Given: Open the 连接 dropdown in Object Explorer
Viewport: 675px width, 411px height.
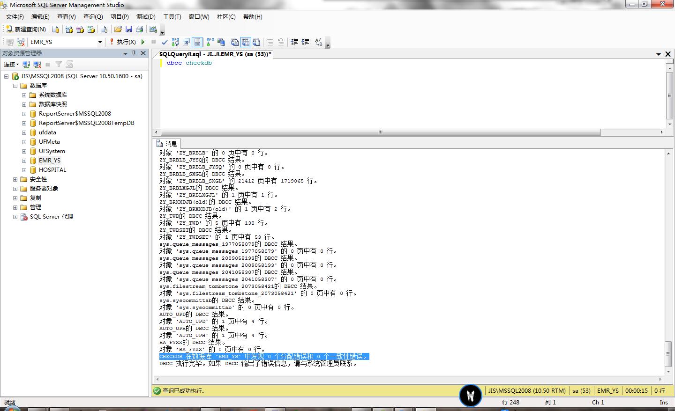Looking at the screenshot, I should (x=11, y=65).
